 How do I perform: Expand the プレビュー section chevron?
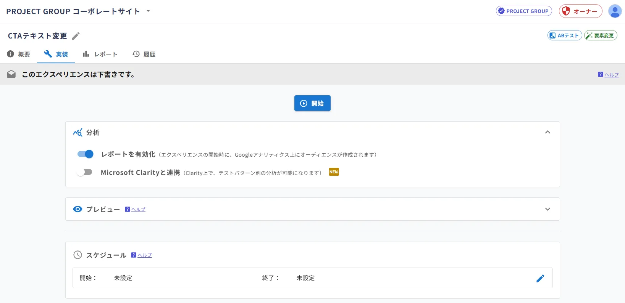click(547, 209)
